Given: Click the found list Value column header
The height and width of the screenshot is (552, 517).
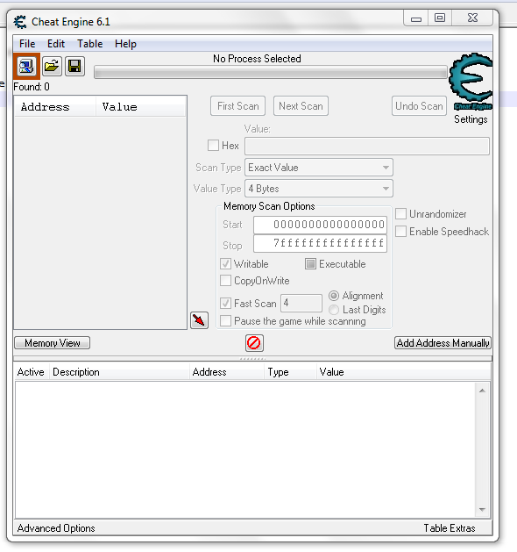Looking at the screenshot, I should click(x=140, y=107).
